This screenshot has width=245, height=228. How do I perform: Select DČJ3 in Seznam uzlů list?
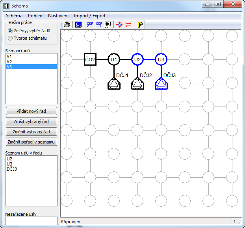pyautogui.click(x=32, y=169)
